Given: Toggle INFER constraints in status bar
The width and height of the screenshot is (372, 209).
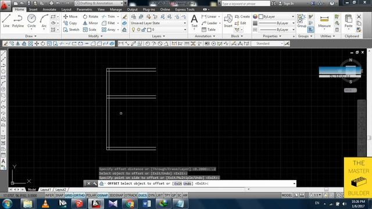Looking at the screenshot, I should 49,195.
